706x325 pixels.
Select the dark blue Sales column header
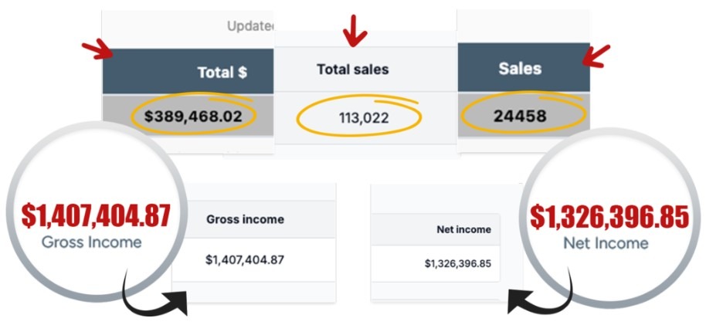[x=520, y=68]
